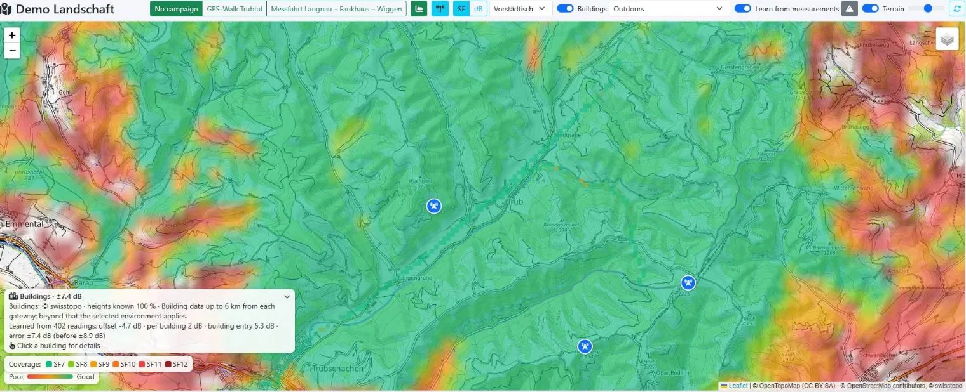Select the No campaign tab
This screenshot has width=966, height=392.
click(176, 9)
